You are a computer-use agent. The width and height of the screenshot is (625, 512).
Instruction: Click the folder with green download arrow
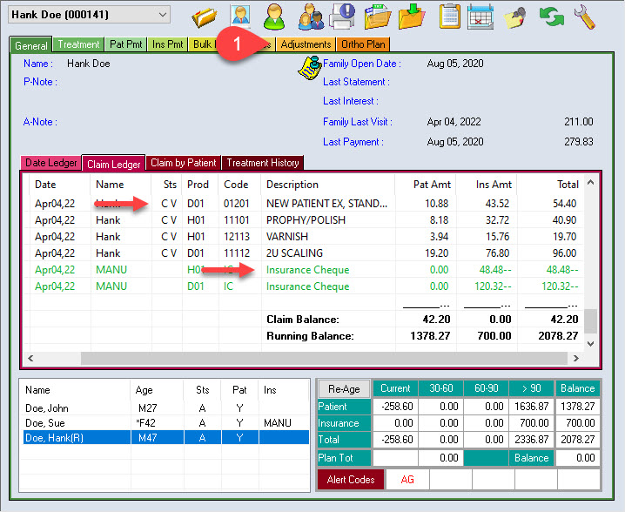412,17
